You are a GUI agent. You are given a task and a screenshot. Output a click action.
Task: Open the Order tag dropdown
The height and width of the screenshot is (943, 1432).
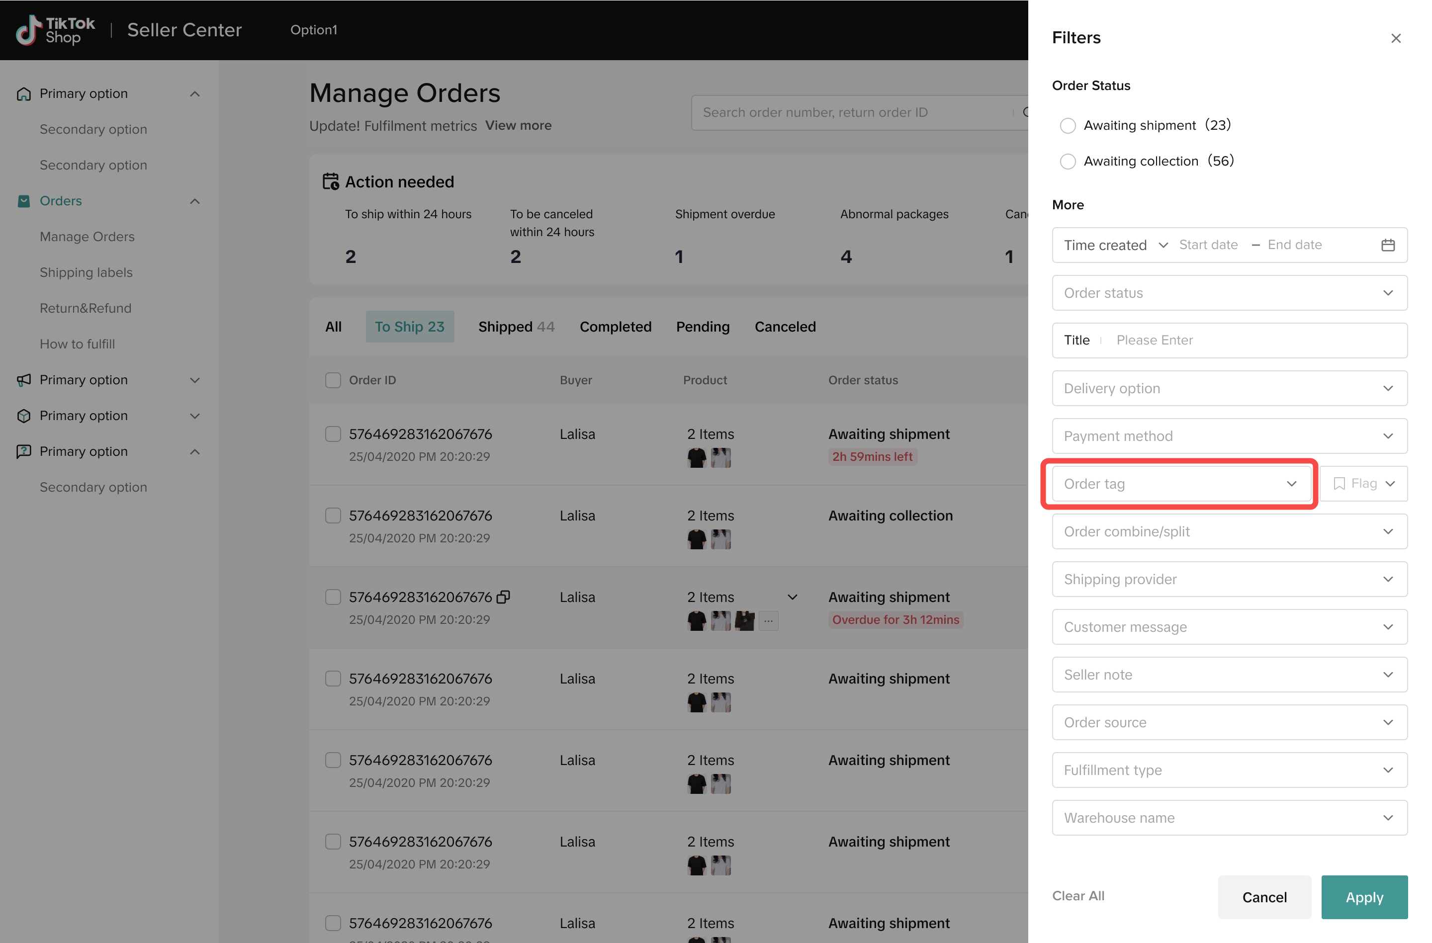coord(1180,484)
